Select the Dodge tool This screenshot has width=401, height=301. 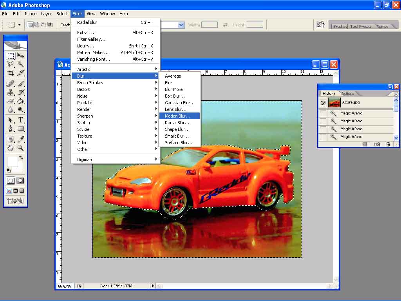[x=21, y=110]
